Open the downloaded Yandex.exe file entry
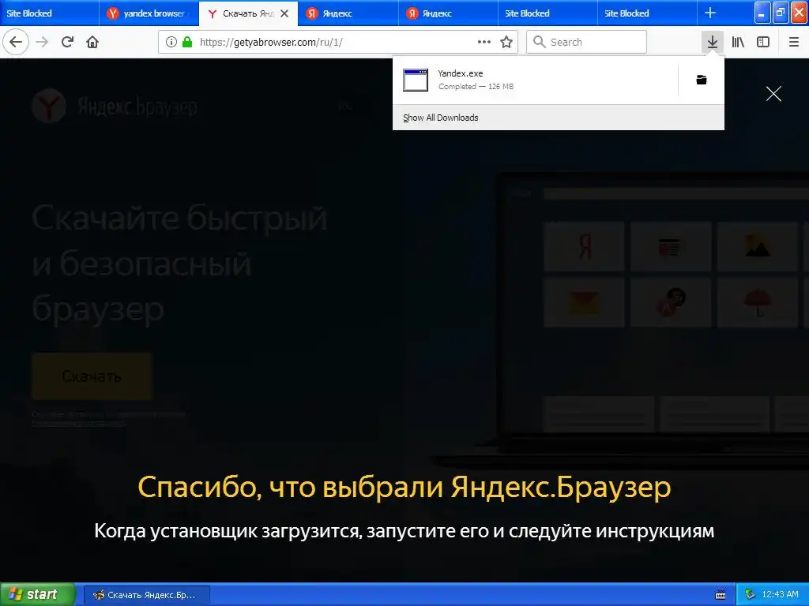809x606 pixels. coord(535,80)
